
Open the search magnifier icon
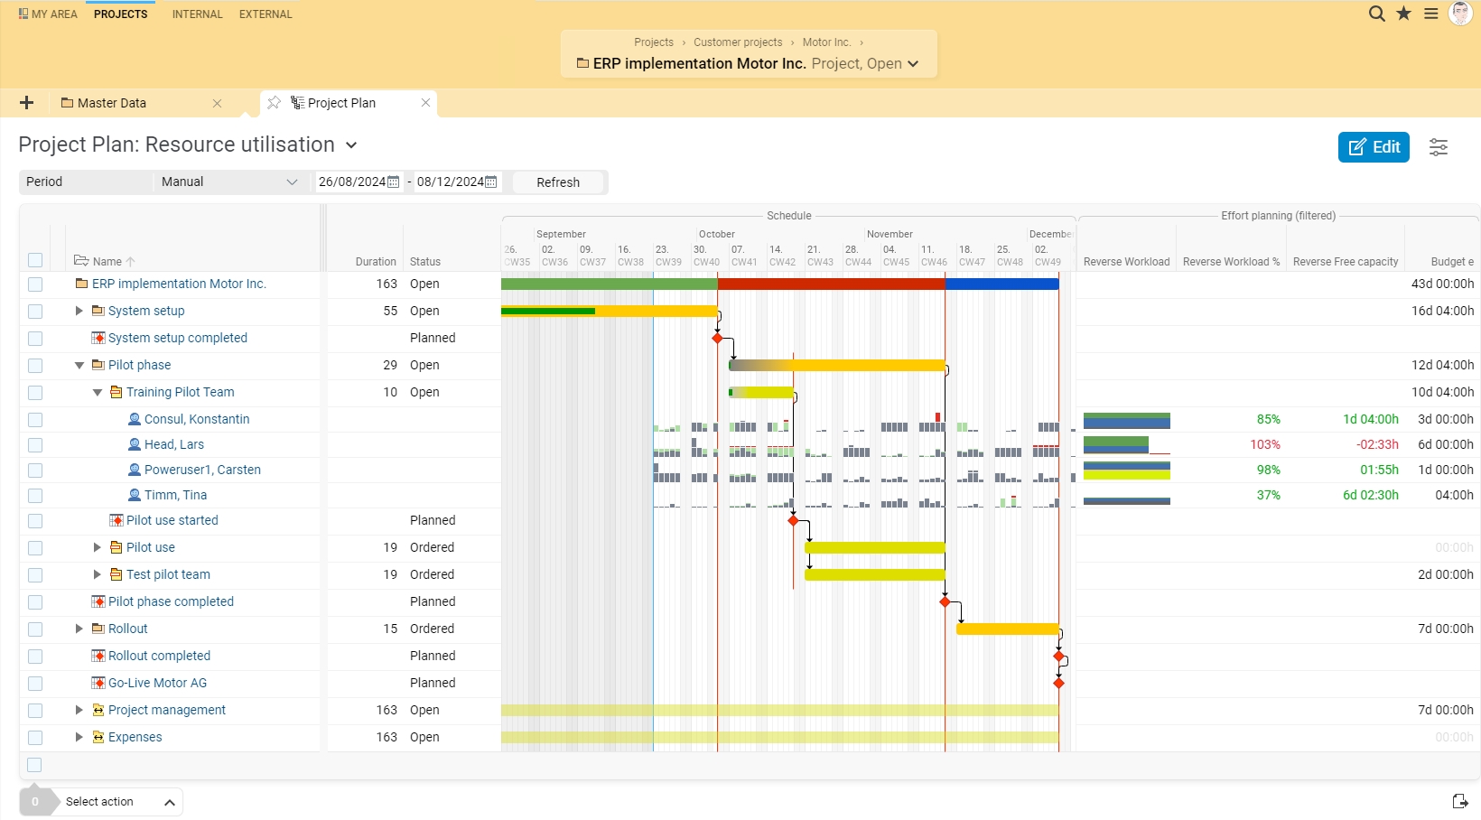pos(1376,14)
